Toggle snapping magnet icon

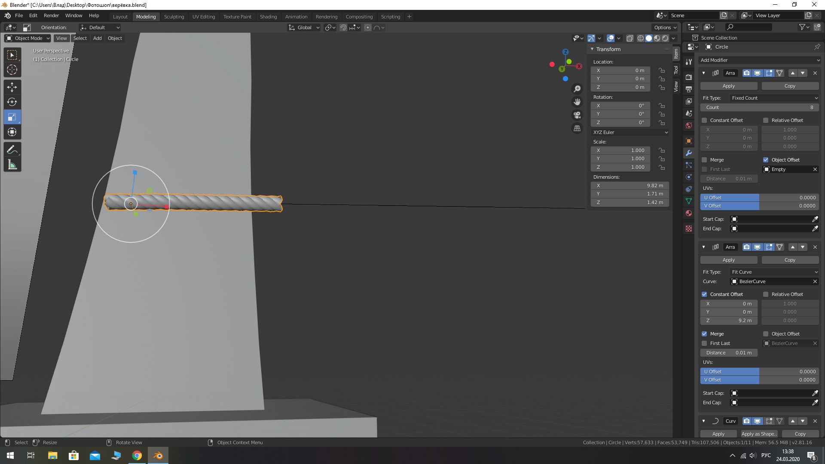[343, 27]
